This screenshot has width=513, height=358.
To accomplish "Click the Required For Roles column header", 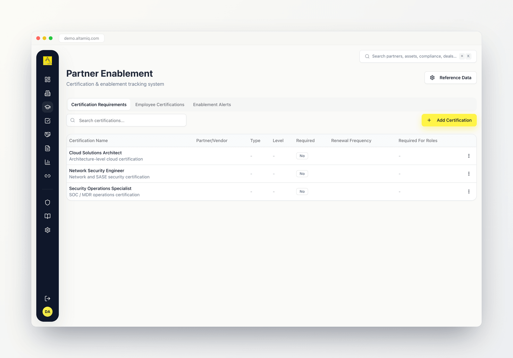I will pos(418,141).
